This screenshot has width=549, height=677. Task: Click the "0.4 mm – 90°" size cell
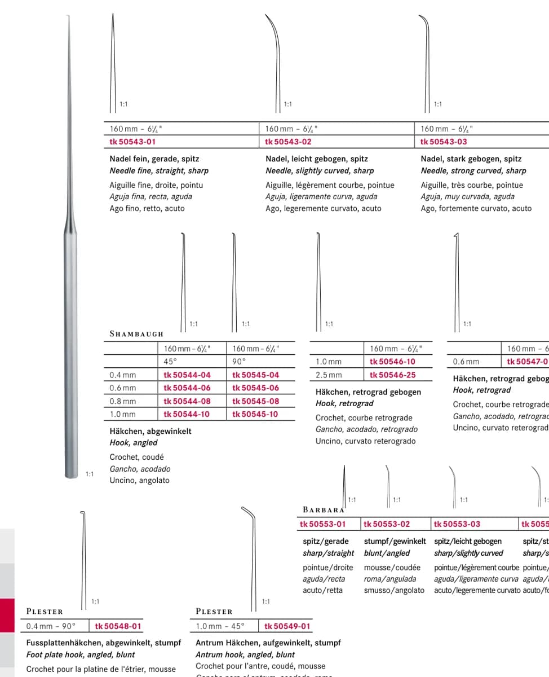(51, 626)
